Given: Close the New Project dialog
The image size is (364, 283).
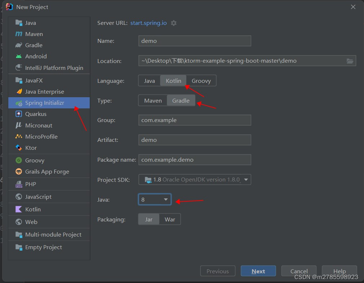Looking at the screenshot, I should (x=353, y=7).
